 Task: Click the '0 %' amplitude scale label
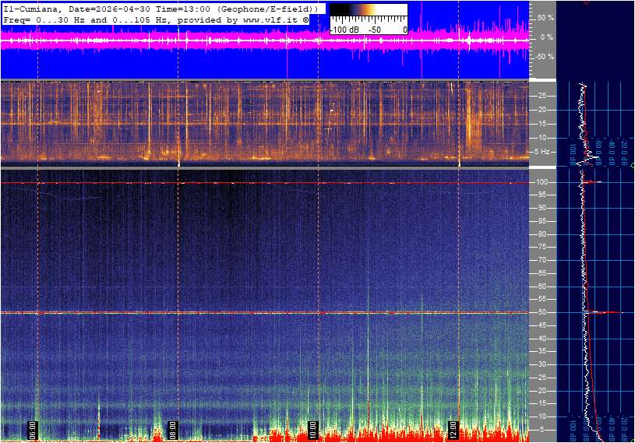pyautogui.click(x=547, y=37)
